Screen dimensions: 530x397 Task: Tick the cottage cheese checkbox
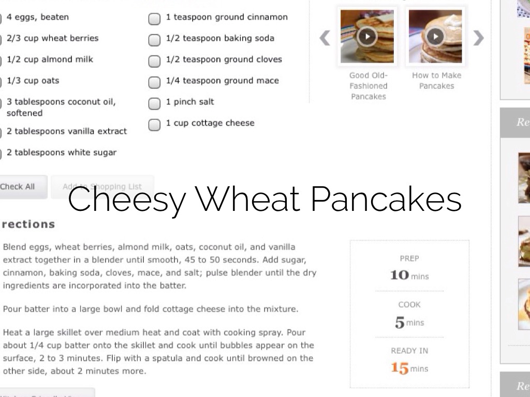[154, 125]
